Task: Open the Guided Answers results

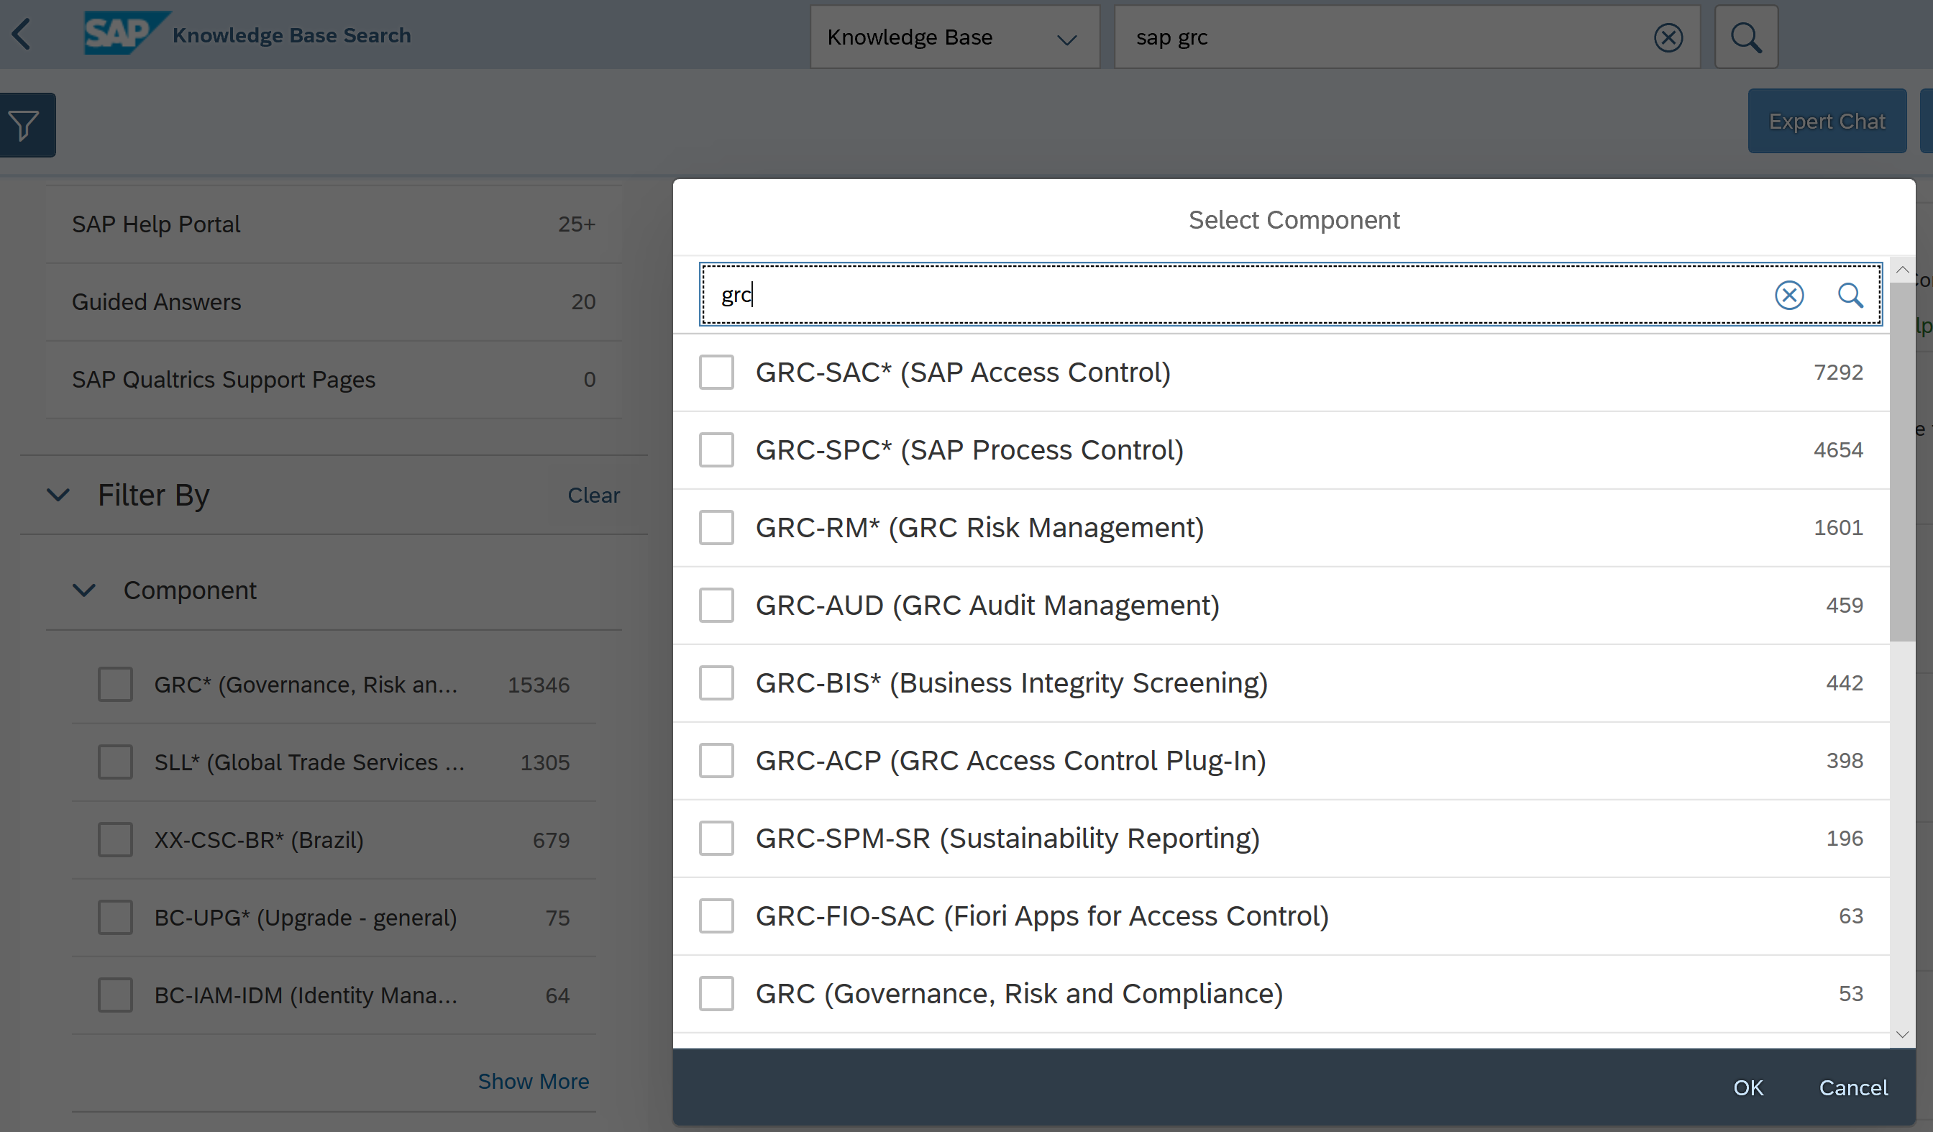Action: coord(157,301)
